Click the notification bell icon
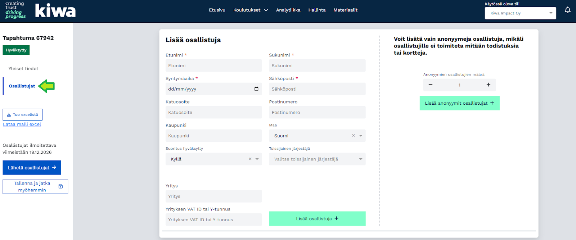This screenshot has width=576, height=240. [x=567, y=10]
